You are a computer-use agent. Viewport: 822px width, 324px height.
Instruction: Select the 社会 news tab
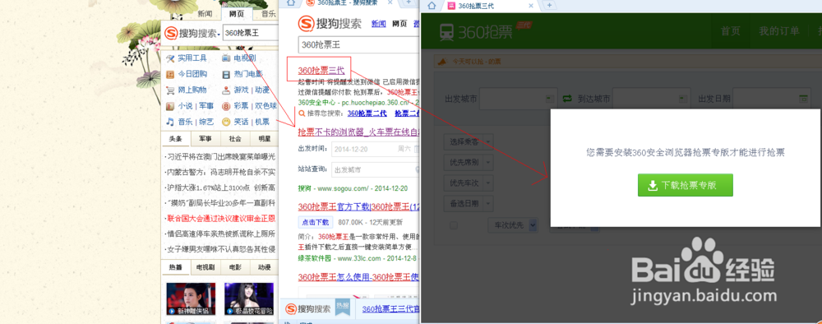click(235, 139)
